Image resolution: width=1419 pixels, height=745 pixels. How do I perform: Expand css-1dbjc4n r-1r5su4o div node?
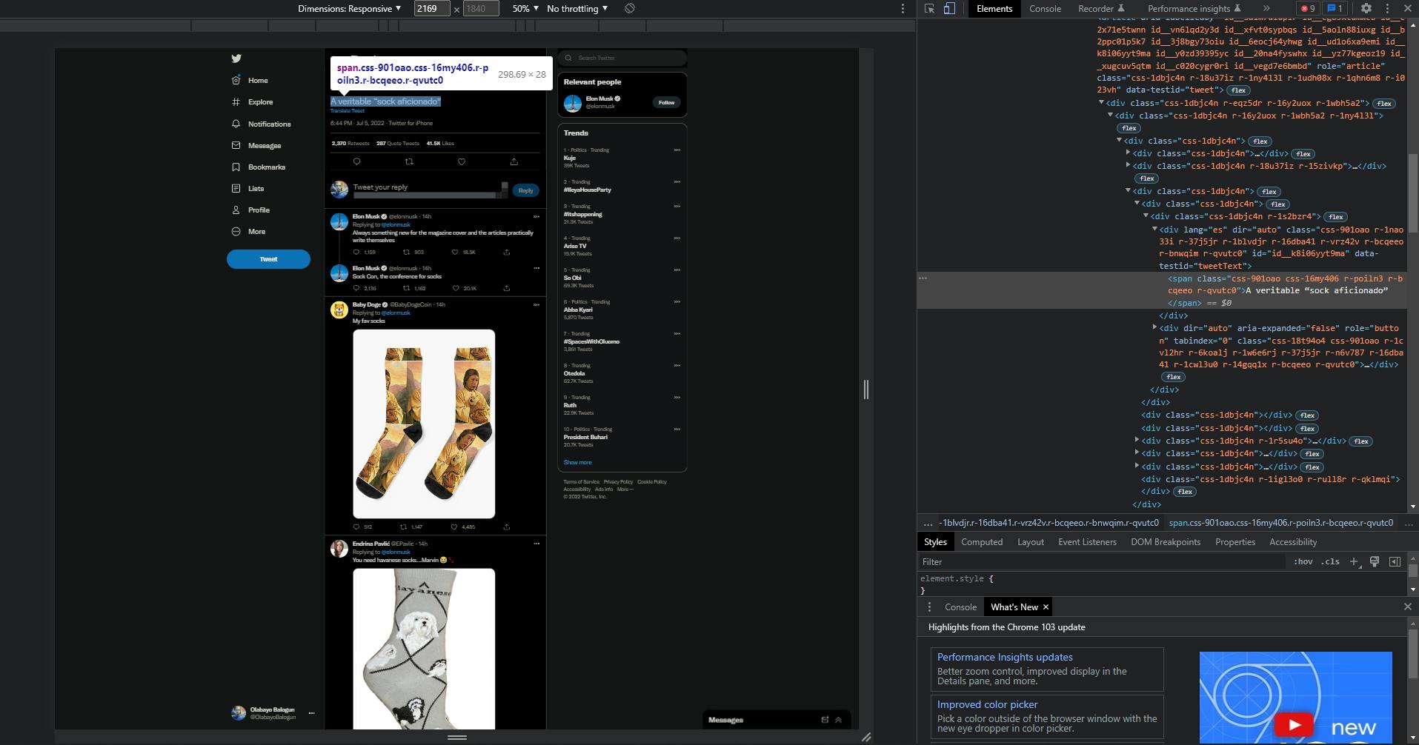click(x=1137, y=441)
